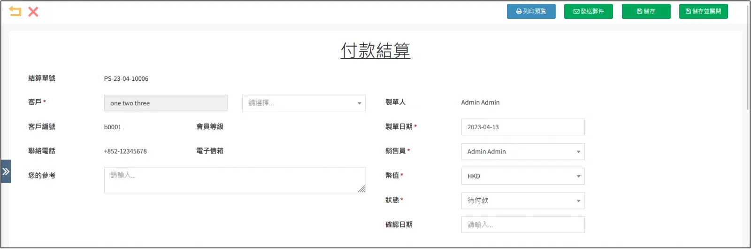Image resolution: width=751 pixels, height=249 pixels.
Task: Click the phone number +852-12345678
Action: point(125,151)
